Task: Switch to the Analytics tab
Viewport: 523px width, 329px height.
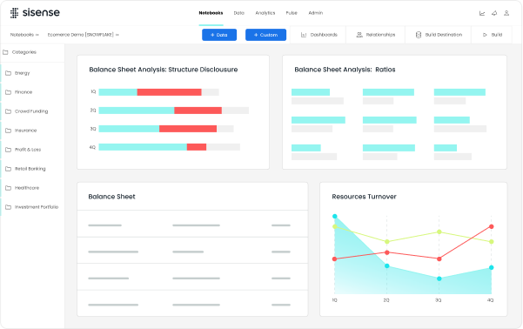Action: tap(265, 13)
